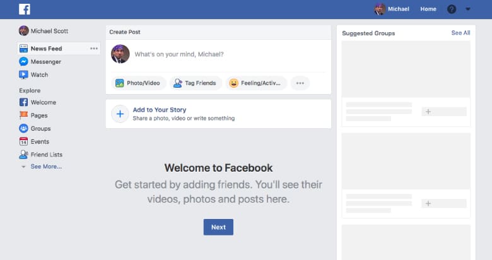This screenshot has height=260, width=492.
Task: Click the Friend Lists icon
Action: click(x=23, y=155)
